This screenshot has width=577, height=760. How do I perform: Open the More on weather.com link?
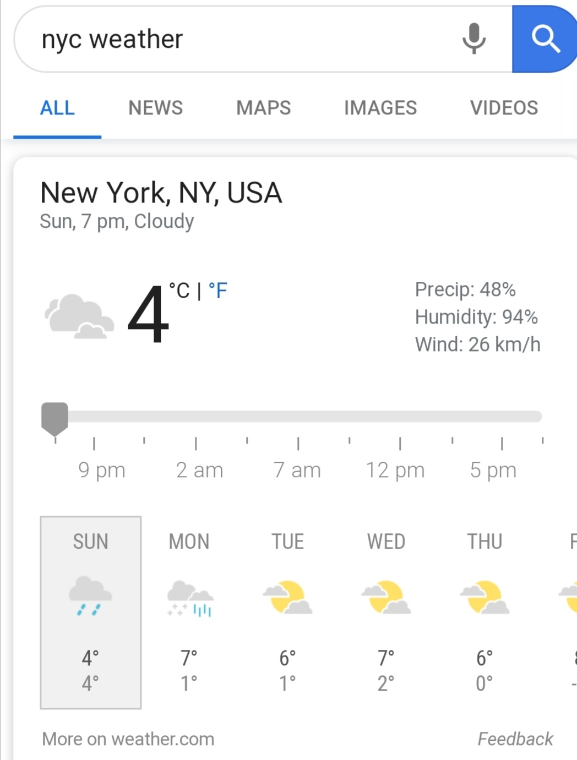coord(128,739)
